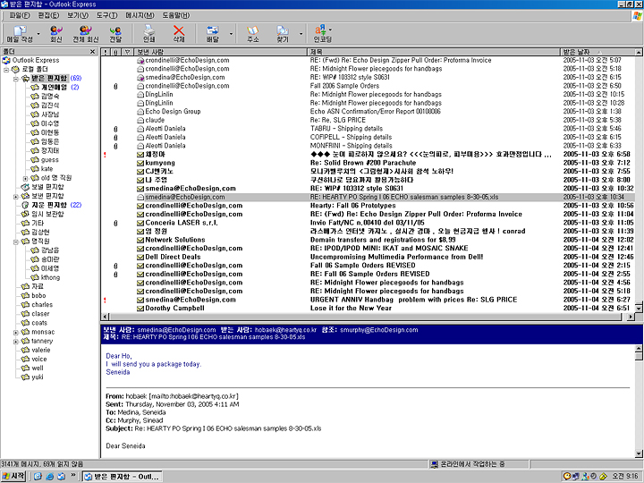Image resolution: width=644 pixels, height=483 pixels.
Task: Select message from Conceria LASER s.r.l.
Action: pos(368,223)
